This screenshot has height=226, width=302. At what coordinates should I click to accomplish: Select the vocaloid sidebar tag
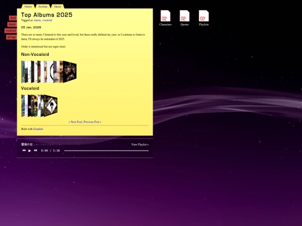[x=11, y=31]
